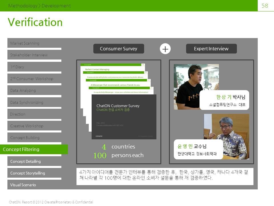Click the 한상기 박사님 name caption
The height and width of the screenshot is (206, 274).
(231, 97)
